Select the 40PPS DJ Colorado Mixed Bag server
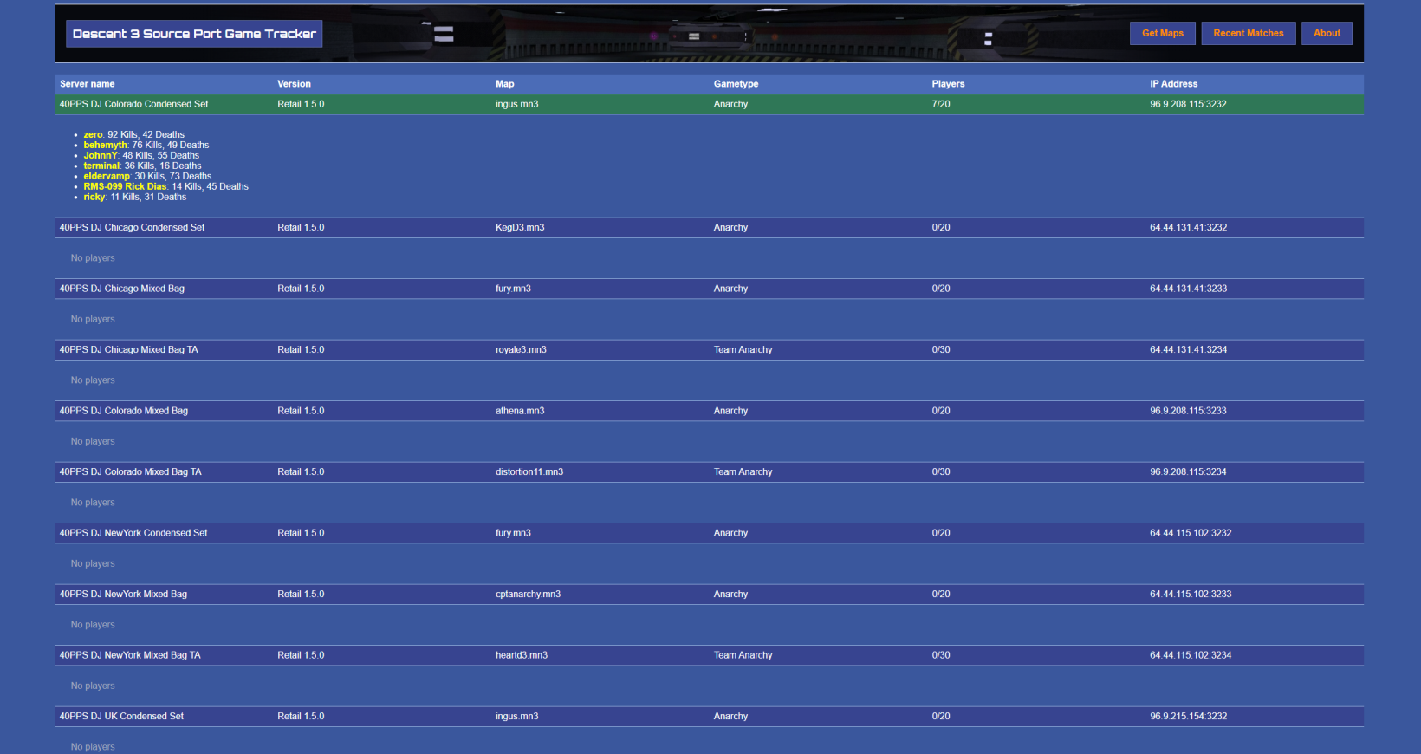 coord(709,411)
